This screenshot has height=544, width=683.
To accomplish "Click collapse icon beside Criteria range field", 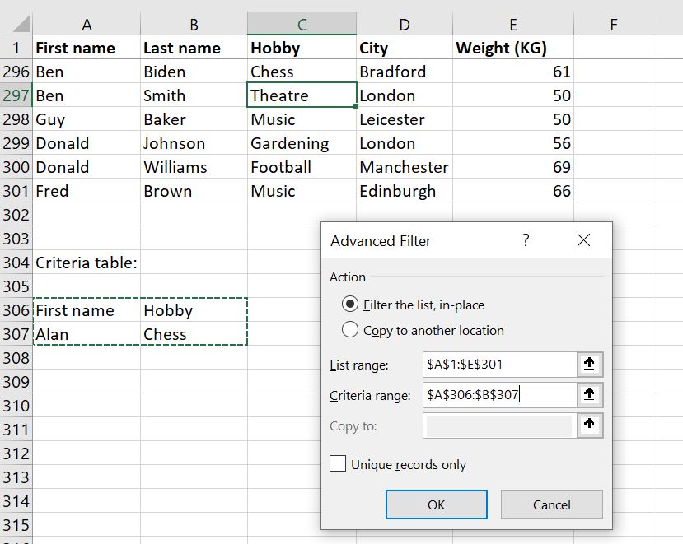I will point(589,395).
